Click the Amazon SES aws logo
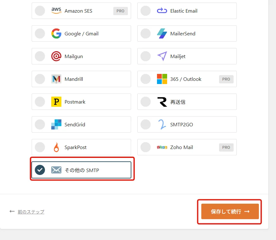 (56, 11)
